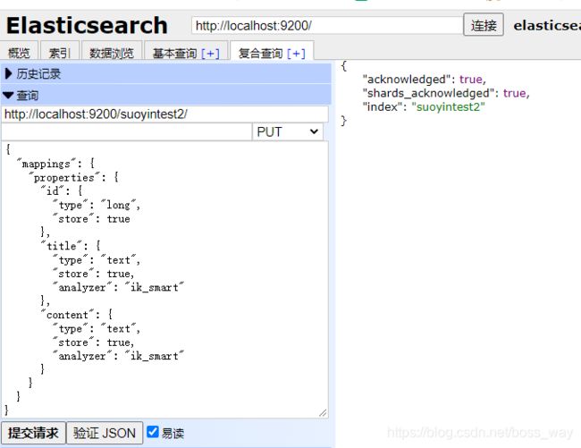This screenshot has width=581, height=448.
Task: Click the empty path input beside PUT
Action: (126, 131)
